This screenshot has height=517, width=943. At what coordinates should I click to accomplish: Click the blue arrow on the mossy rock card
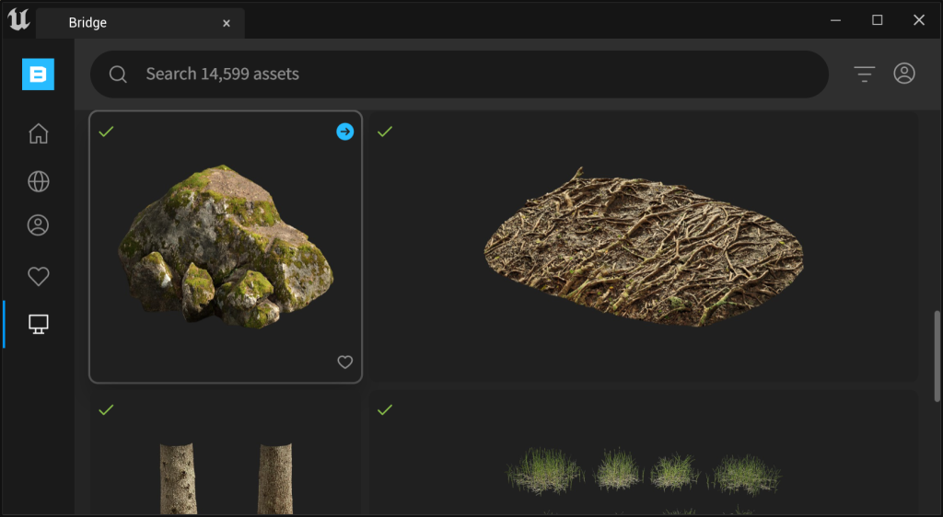click(344, 132)
